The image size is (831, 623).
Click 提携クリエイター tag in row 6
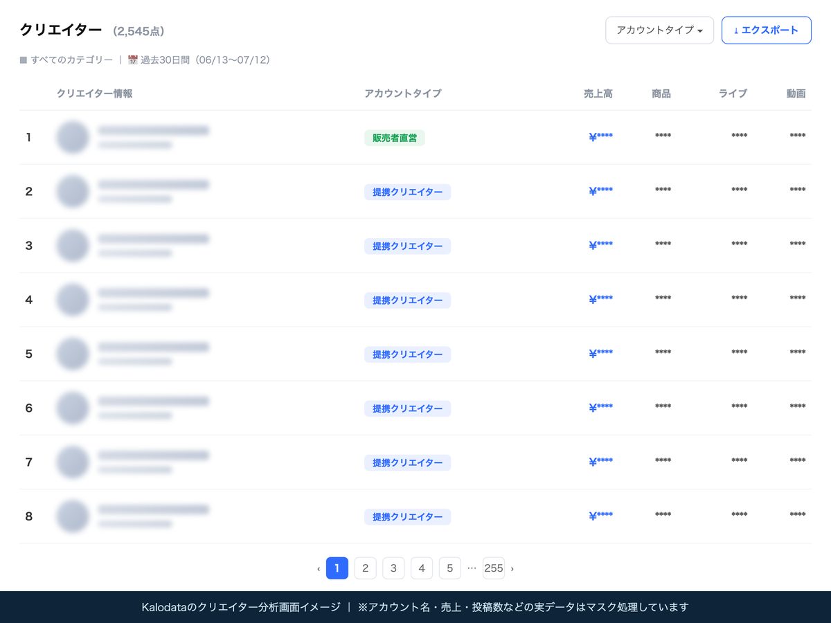coord(408,408)
